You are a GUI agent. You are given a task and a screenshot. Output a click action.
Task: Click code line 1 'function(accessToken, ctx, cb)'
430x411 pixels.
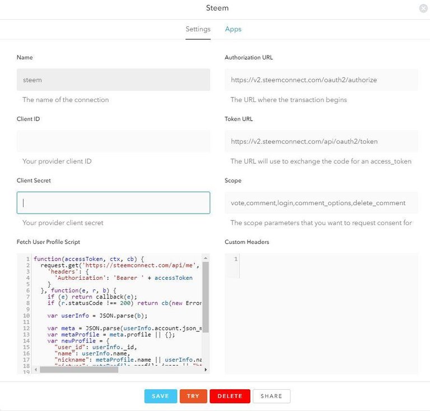(x=89, y=259)
